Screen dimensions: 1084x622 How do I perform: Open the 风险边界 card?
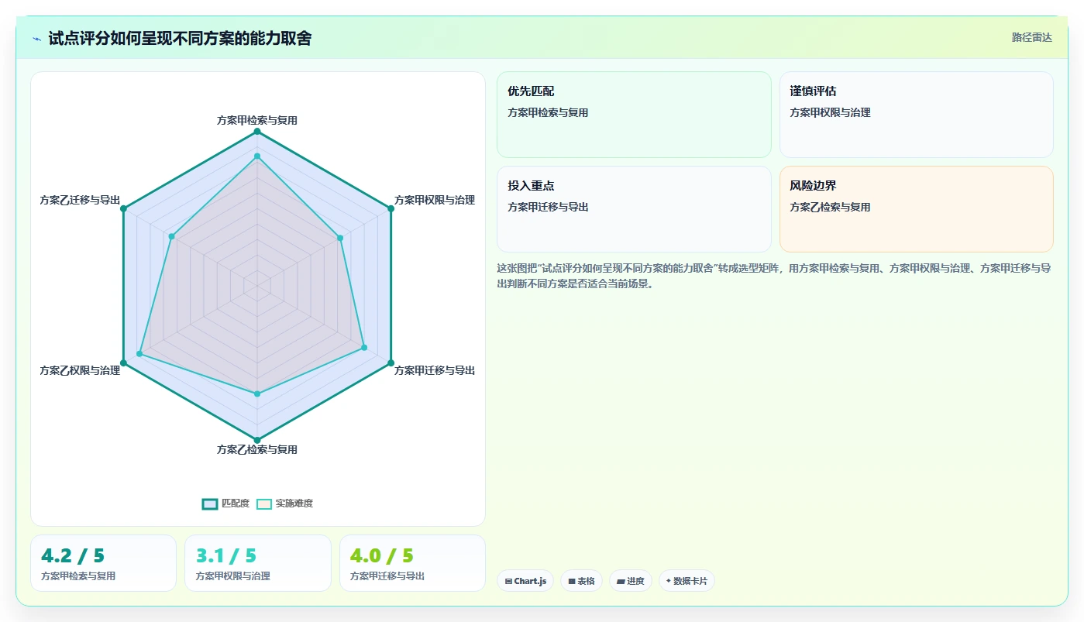click(x=916, y=209)
